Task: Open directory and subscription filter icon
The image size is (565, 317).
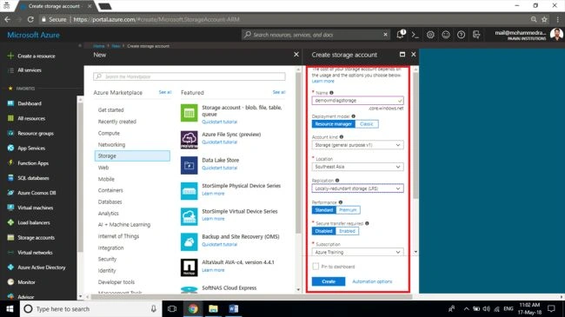Action: coord(476,35)
